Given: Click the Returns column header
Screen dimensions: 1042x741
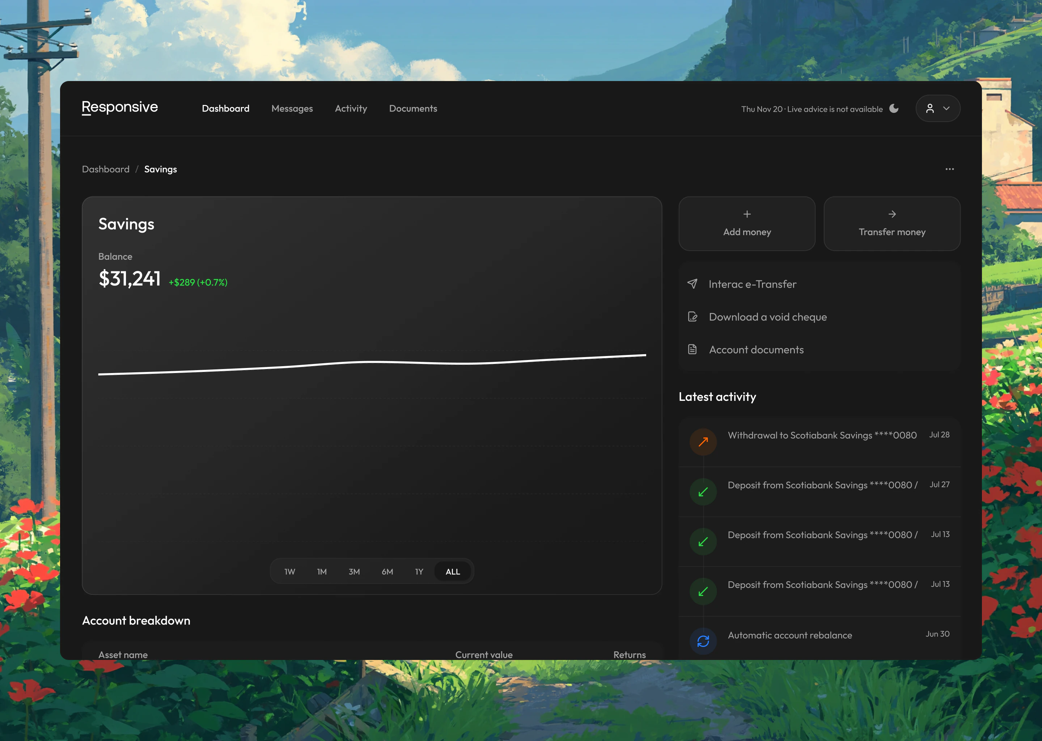Looking at the screenshot, I should click(630, 655).
